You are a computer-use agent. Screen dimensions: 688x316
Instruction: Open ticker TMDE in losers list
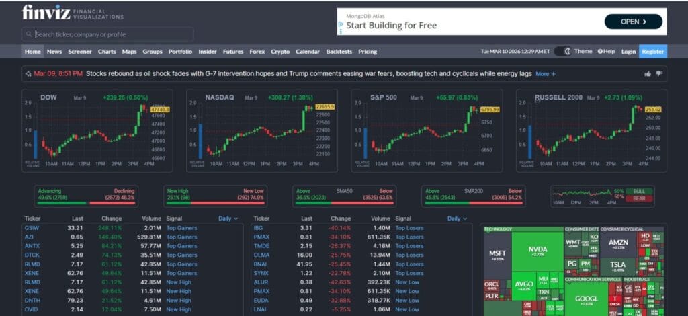coord(261,246)
